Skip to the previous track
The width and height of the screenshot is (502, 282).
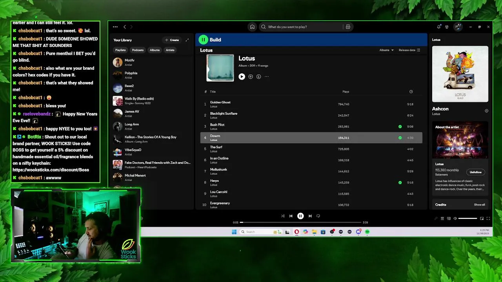pos(291,216)
